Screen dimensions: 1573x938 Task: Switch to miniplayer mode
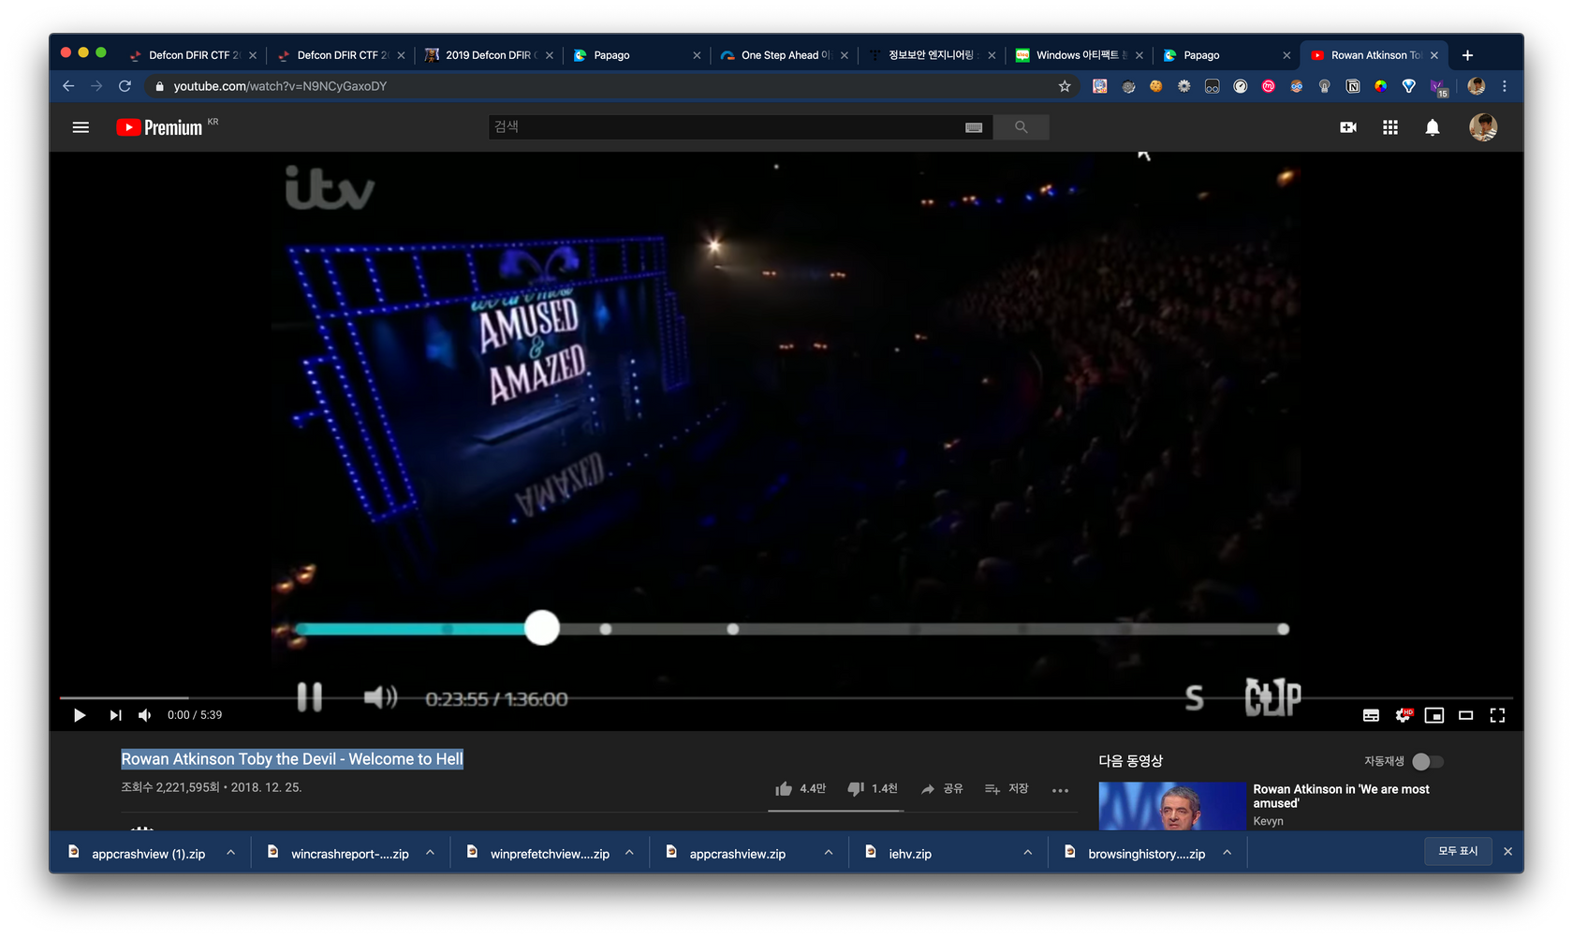(x=1434, y=715)
